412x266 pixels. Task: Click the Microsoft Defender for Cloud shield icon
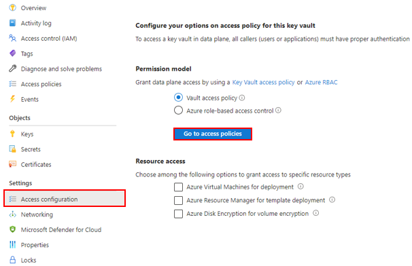pyautogui.click(x=13, y=229)
